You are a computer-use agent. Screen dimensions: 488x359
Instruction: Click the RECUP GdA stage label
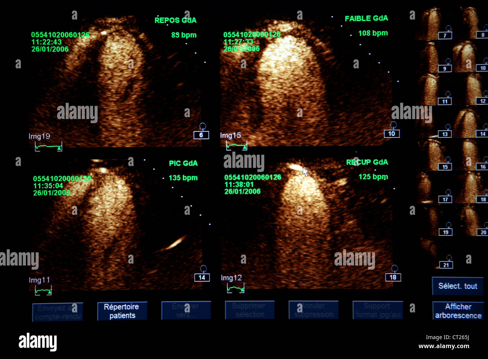tap(367, 162)
